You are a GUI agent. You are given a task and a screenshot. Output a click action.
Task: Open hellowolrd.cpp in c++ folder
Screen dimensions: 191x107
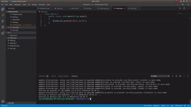click(21, 46)
